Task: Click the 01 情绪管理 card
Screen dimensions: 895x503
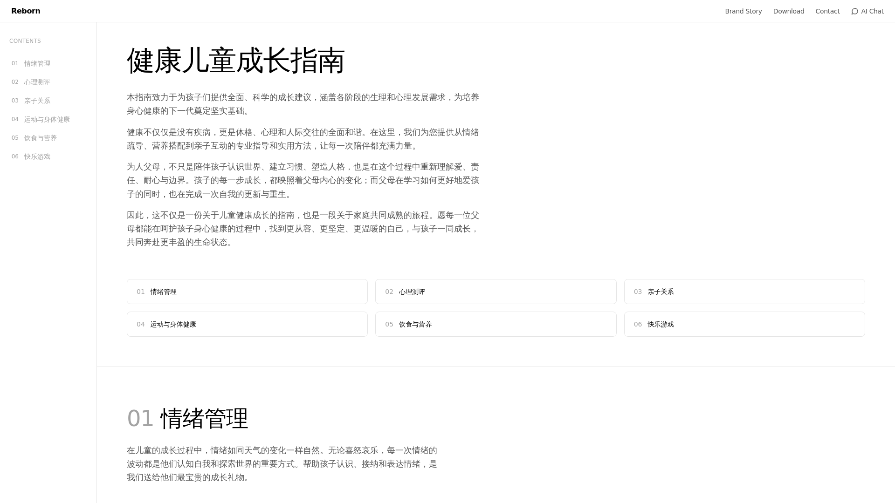Action: click(x=247, y=292)
